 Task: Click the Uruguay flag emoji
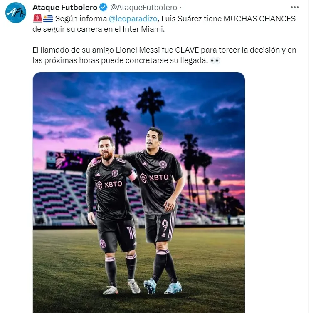(48, 19)
